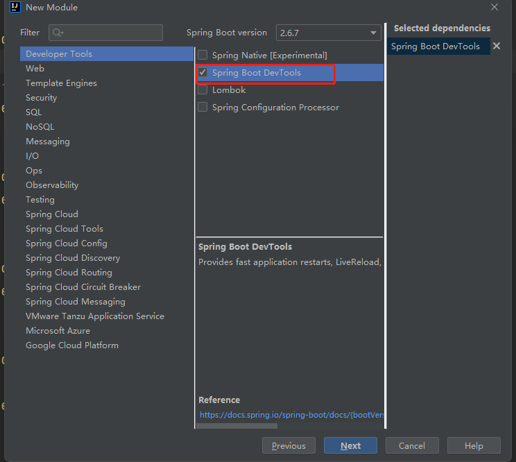Viewport: 516px width, 462px height.
Task: Select the Spring Cloud category
Action: 107,214
